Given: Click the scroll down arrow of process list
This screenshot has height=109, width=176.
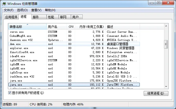Looking at the screenshot, I should pyautogui.click(x=166, y=87).
